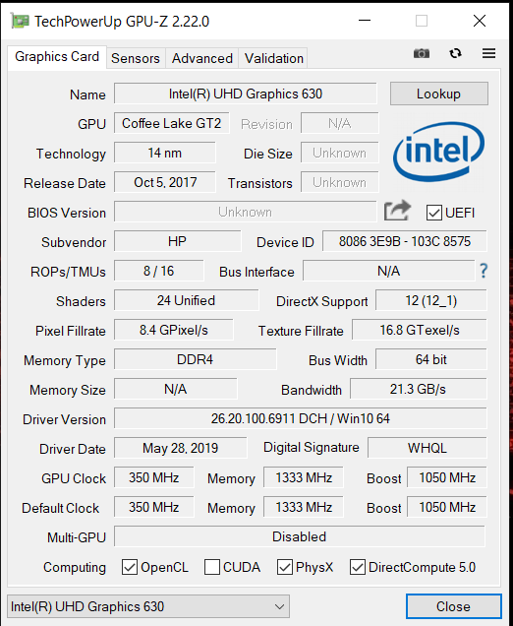Viewport: 513px width, 626px height.
Task: Toggle the OpenCL checkbox
Action: point(130,567)
